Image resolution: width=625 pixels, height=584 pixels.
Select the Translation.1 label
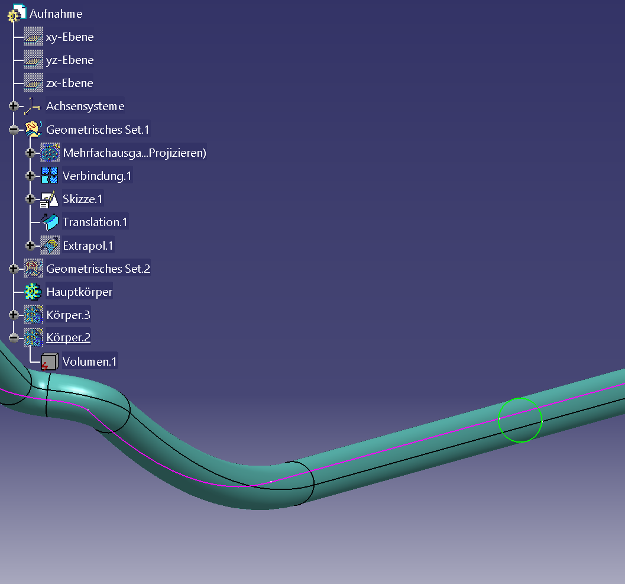tap(95, 222)
